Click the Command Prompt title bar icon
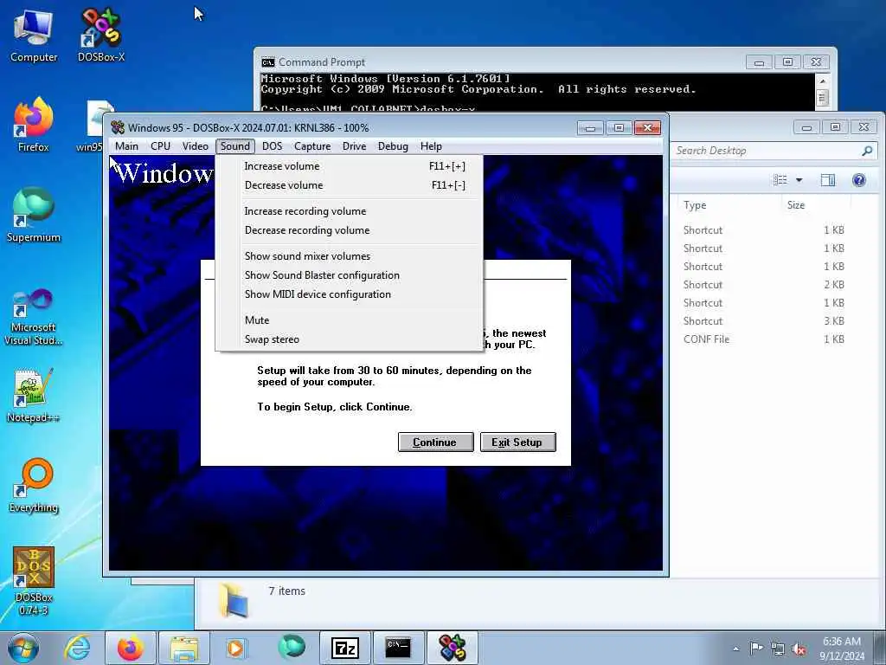 pos(268,62)
